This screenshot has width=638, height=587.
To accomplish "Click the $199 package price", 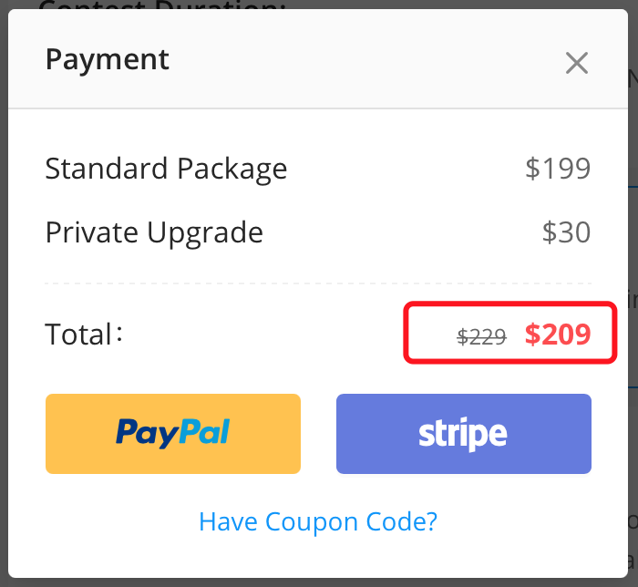I will (558, 169).
